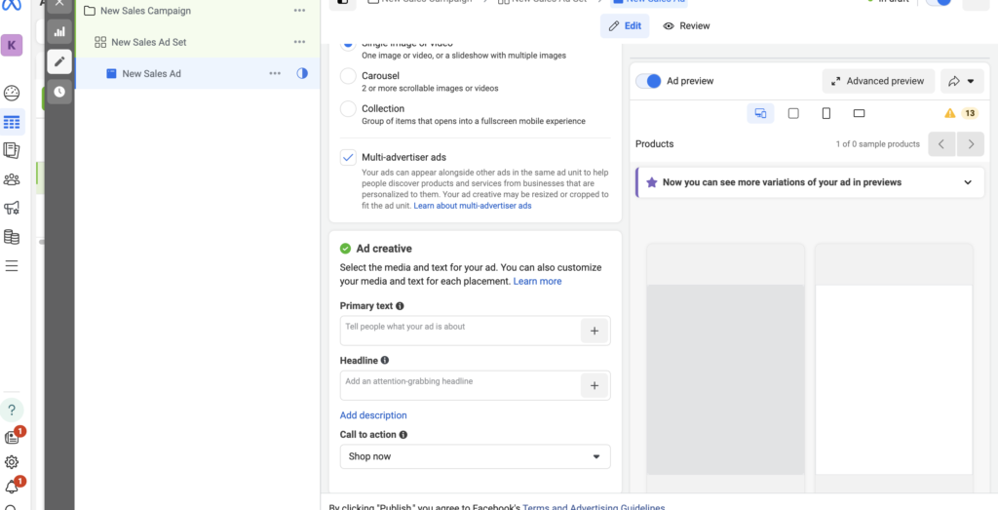998x510 pixels.
Task: Select New Sales Ad Set in tree
Action: click(x=148, y=42)
